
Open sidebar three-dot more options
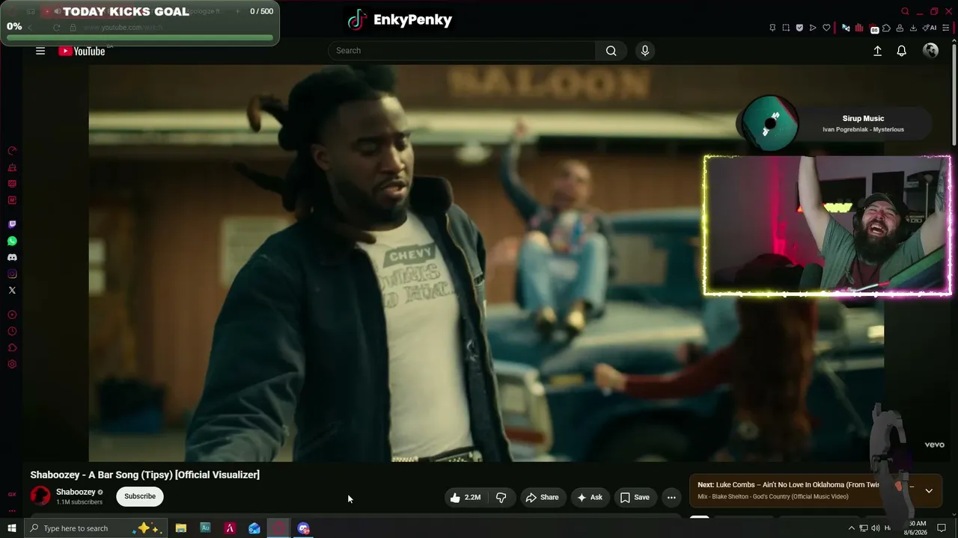12,511
